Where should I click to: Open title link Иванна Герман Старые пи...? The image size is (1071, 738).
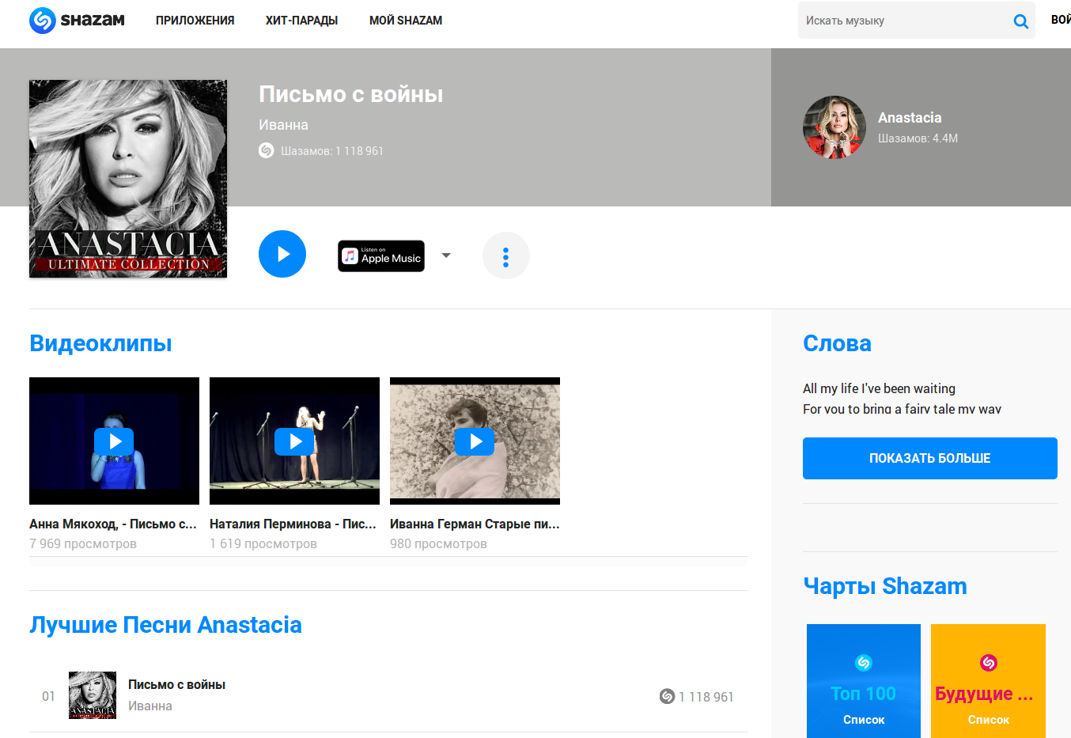[475, 524]
